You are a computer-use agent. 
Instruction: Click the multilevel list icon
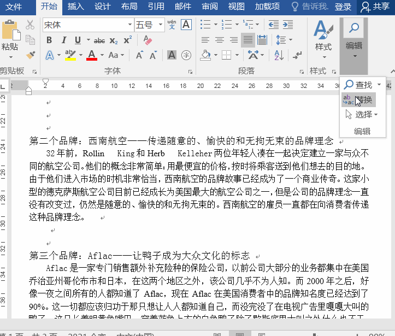pos(248,25)
